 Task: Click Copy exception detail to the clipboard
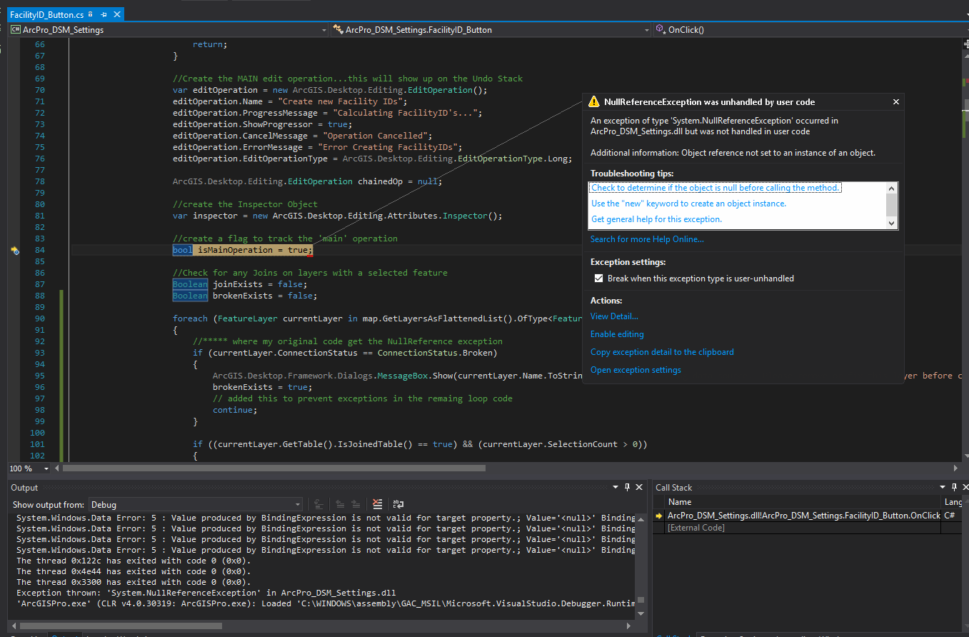pyautogui.click(x=661, y=352)
